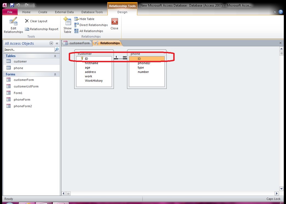Show Direct Relationships

pyautogui.click(x=91, y=25)
